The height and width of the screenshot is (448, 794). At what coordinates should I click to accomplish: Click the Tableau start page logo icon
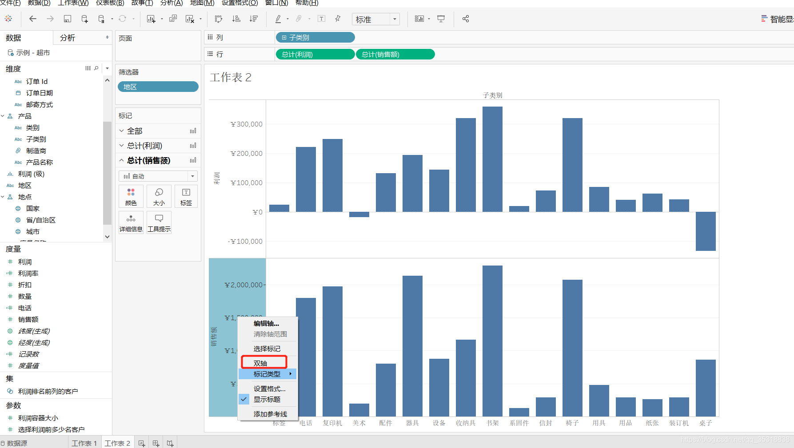pos(8,19)
